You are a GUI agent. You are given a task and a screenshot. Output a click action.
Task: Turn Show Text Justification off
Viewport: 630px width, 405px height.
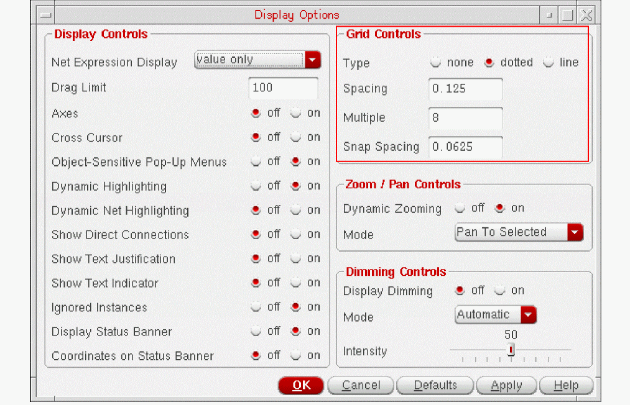tap(256, 258)
